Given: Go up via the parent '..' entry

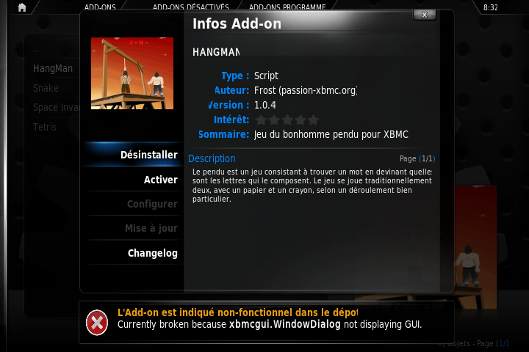Looking at the screenshot, I should tap(36, 51).
